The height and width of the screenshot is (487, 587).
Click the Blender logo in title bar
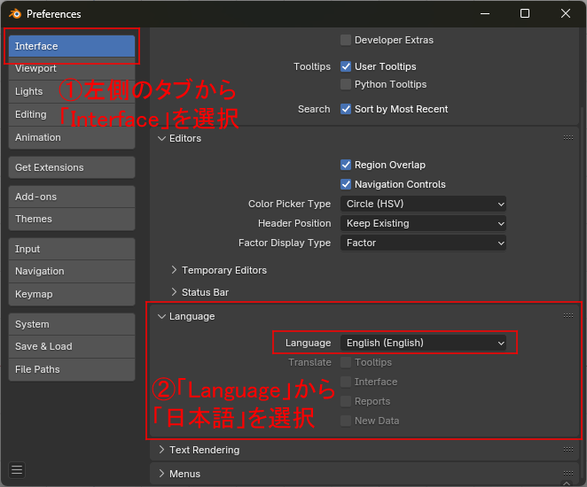click(x=15, y=14)
